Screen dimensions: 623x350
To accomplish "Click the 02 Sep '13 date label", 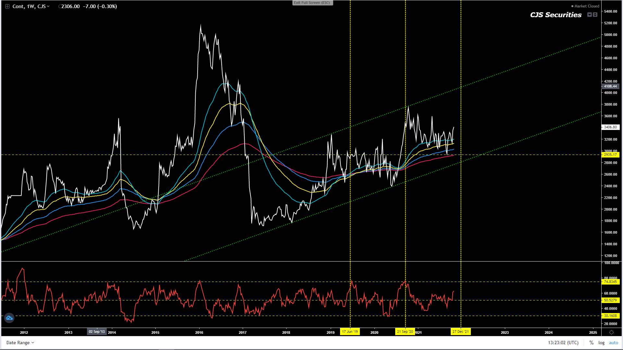I will point(97,332).
